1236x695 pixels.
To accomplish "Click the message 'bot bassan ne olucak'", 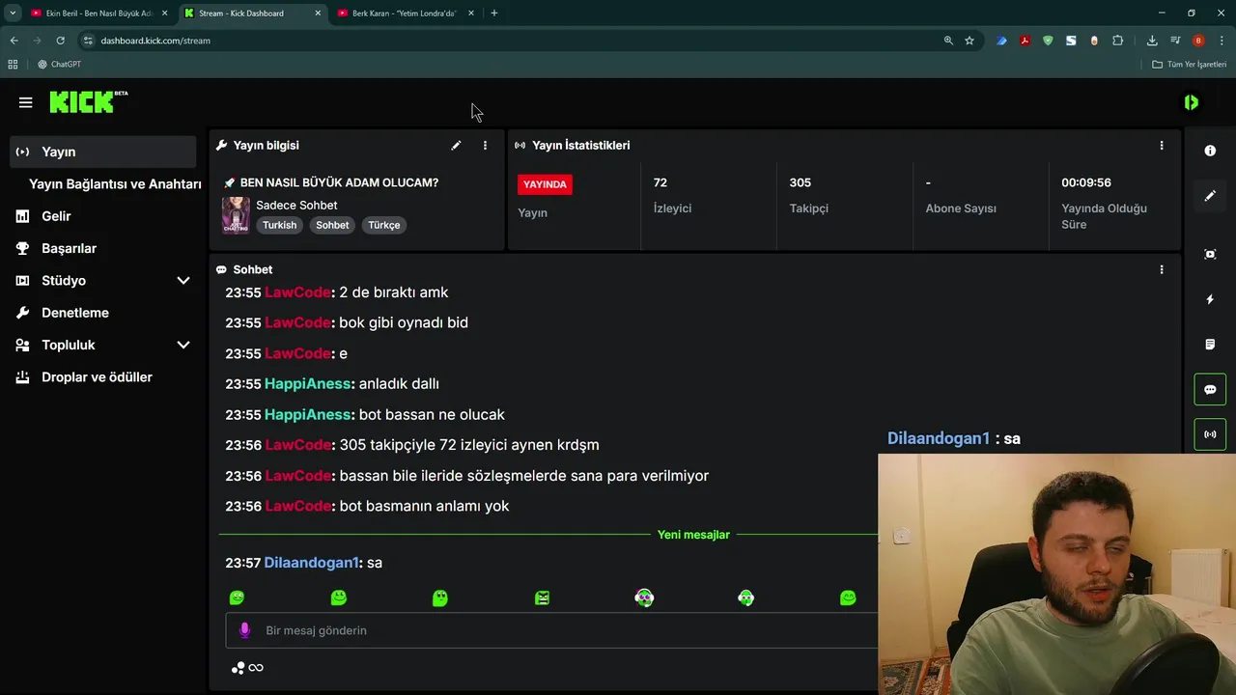I will [x=432, y=415].
